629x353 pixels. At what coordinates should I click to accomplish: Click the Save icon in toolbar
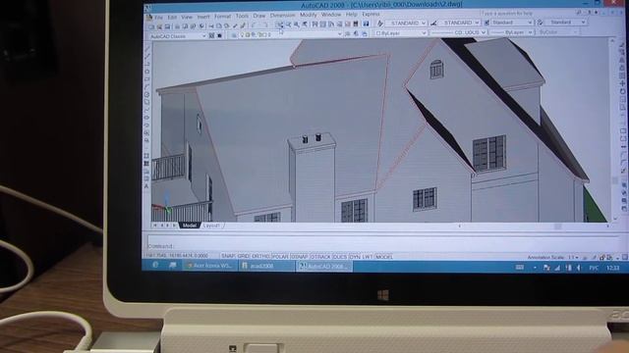tap(167, 26)
